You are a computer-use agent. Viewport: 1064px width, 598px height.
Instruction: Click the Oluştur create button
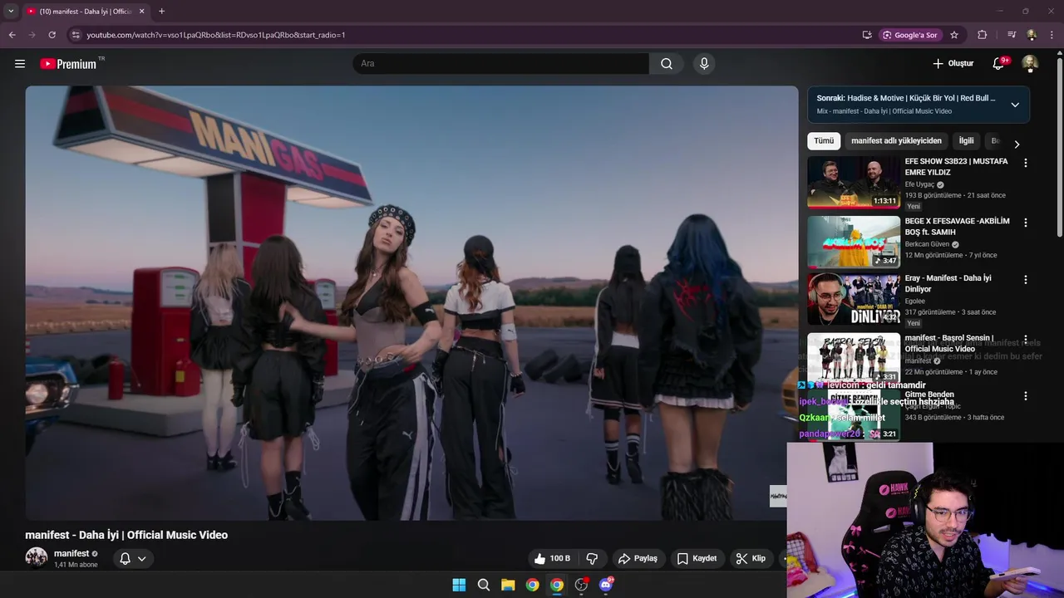953,63
